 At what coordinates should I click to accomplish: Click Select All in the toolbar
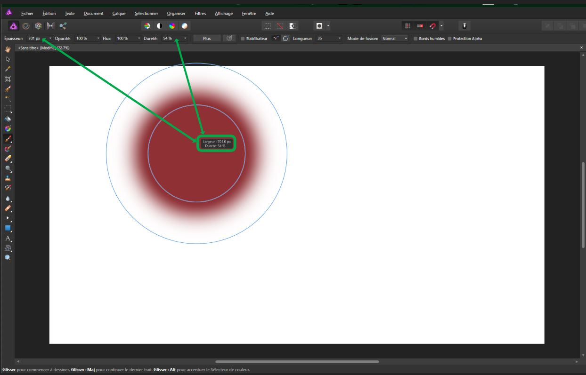[268, 26]
